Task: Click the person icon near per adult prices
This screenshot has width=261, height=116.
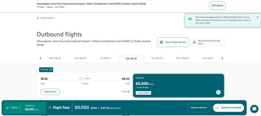Action: pos(194,42)
